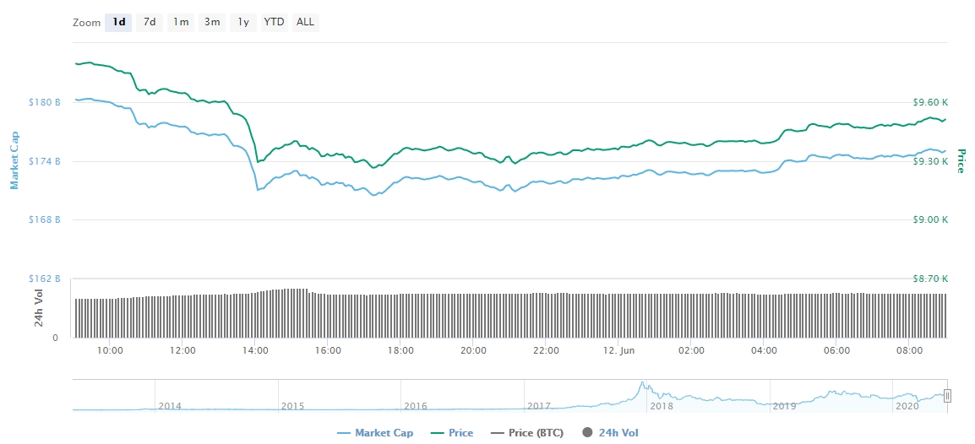Click the Zoom label

[86, 22]
